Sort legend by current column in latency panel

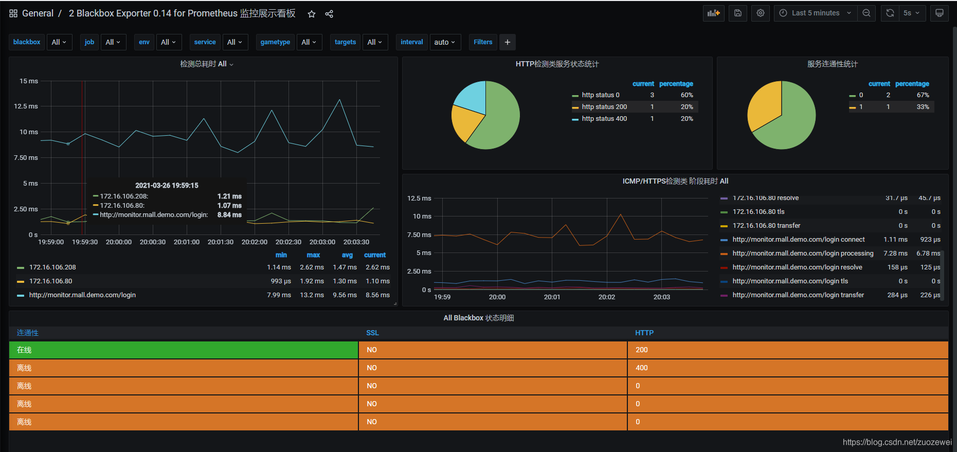tap(375, 255)
